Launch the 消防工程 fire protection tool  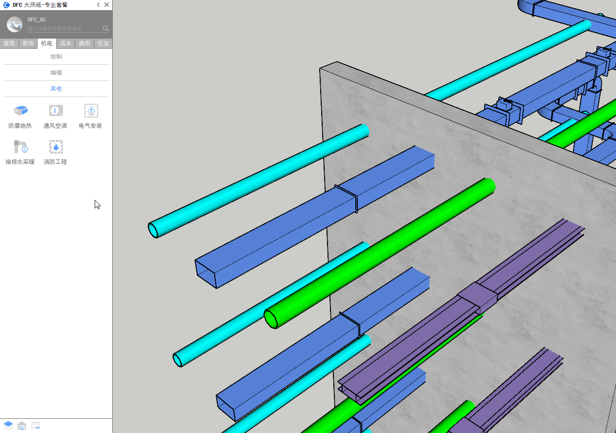tap(56, 147)
